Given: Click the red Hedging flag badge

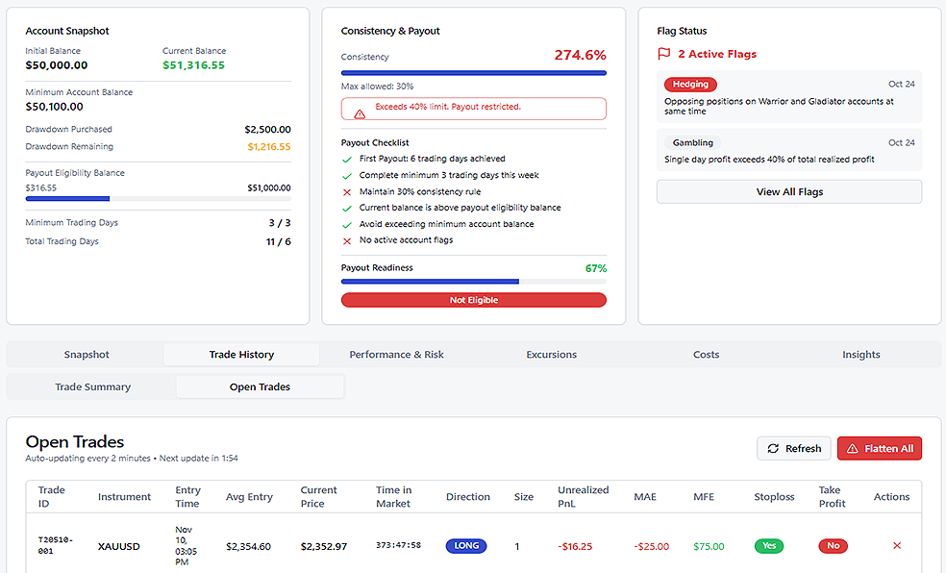Looking at the screenshot, I should pos(690,85).
